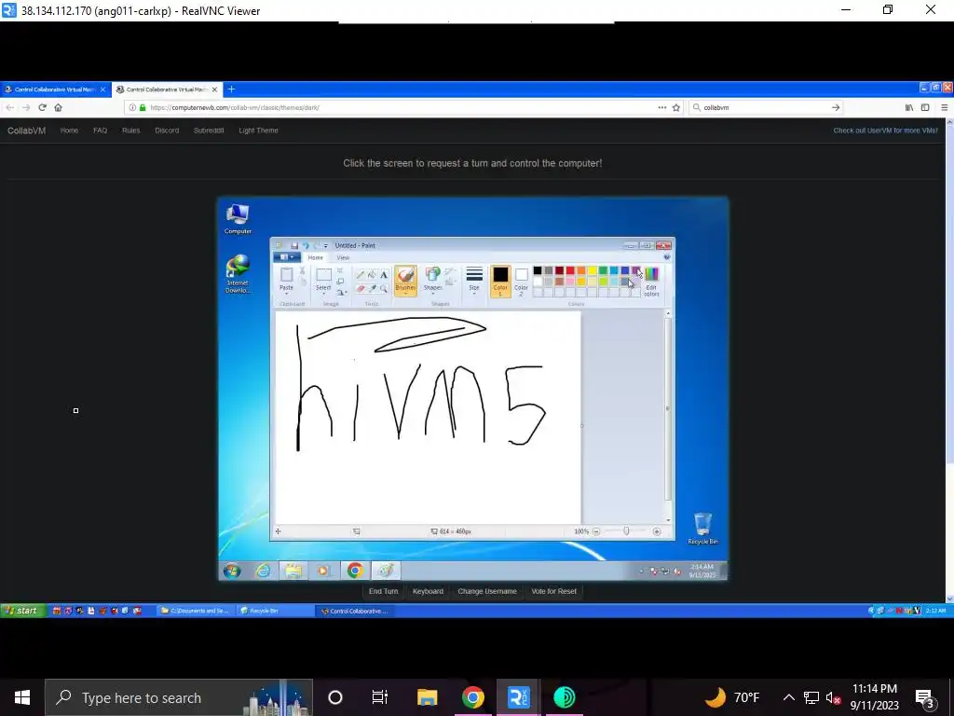
Task: Click the Paint icon in Windows 7 taskbar
Action: pyautogui.click(x=386, y=571)
